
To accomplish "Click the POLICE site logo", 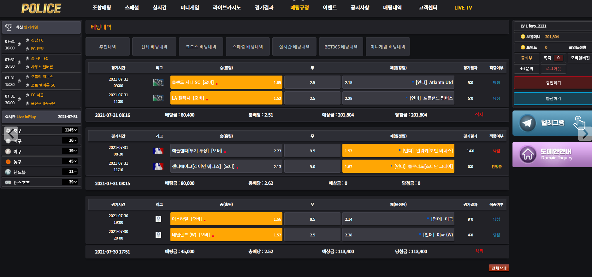I will 41,8.
